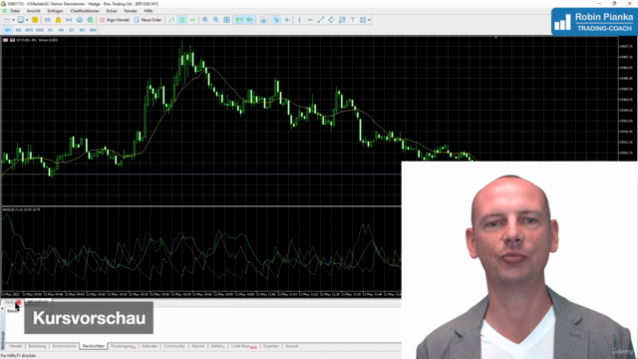Select the trendline drawing tool
Screen dimensions: 638x359
click(x=321, y=20)
